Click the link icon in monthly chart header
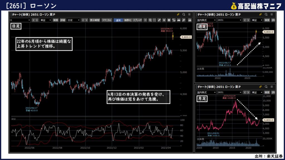The image size is (285, 160). [x=261, y=87]
